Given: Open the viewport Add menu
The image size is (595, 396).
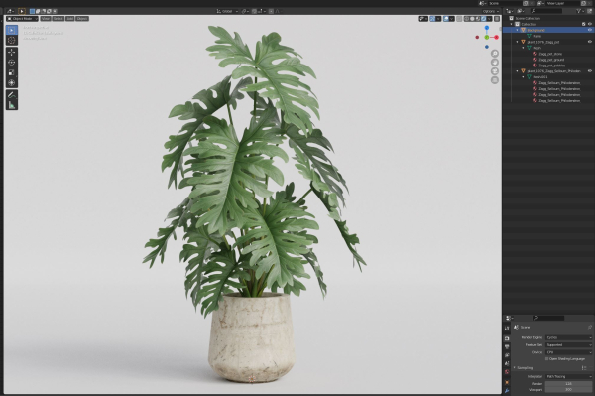Looking at the screenshot, I should tap(70, 19).
